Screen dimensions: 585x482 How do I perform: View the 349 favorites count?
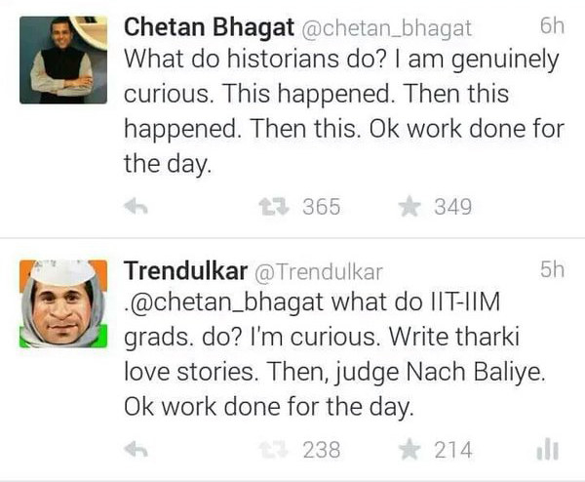tap(453, 207)
